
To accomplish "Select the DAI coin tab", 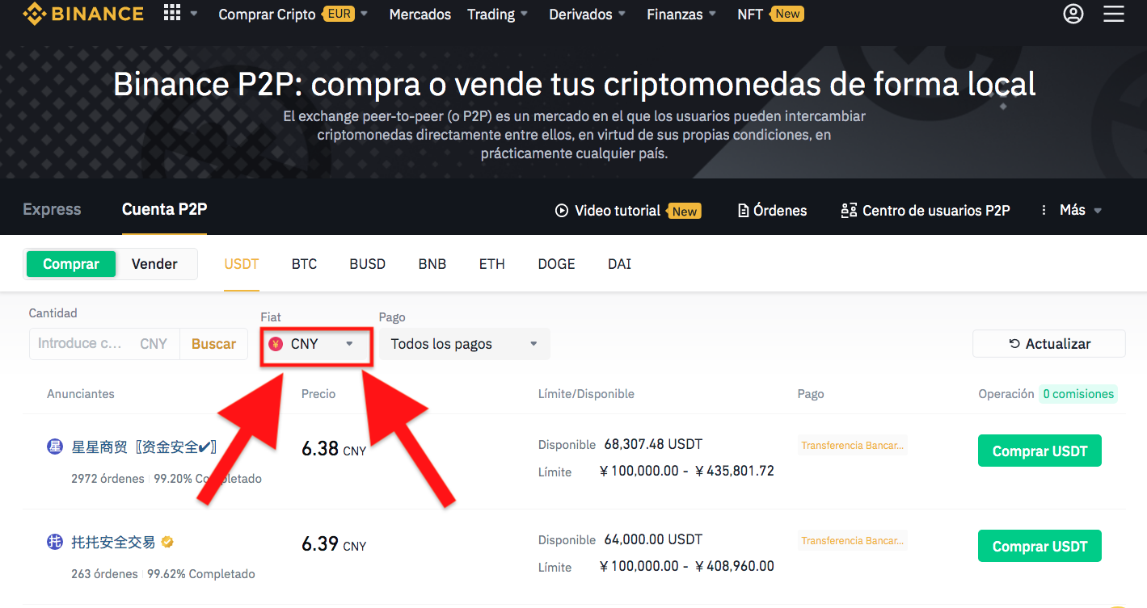I will pyautogui.click(x=620, y=264).
